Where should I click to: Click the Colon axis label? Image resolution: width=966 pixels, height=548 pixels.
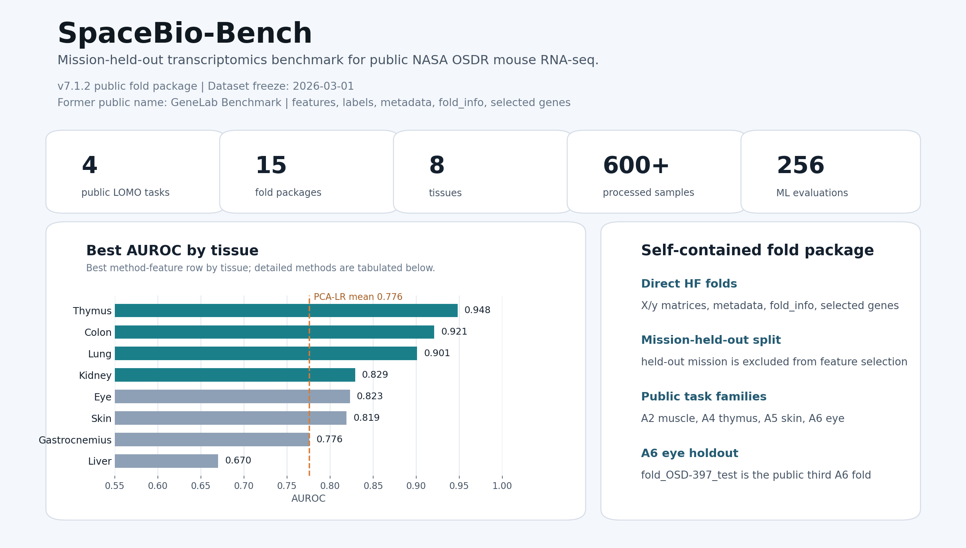(98, 333)
